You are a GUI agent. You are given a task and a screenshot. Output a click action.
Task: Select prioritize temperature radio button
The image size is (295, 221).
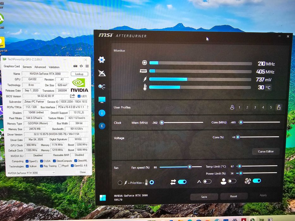point(152,182)
